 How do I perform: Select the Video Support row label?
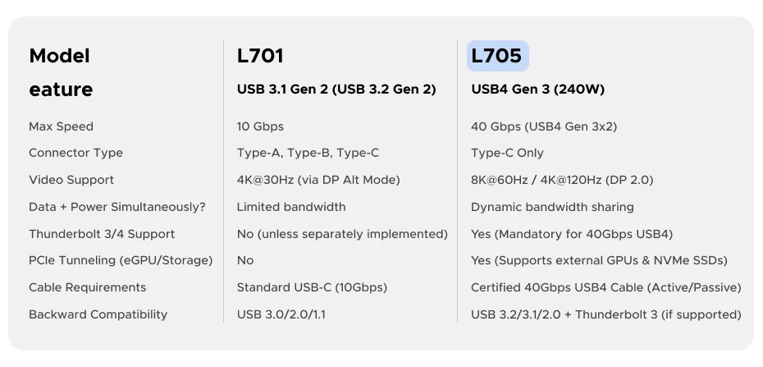pyautogui.click(x=71, y=180)
